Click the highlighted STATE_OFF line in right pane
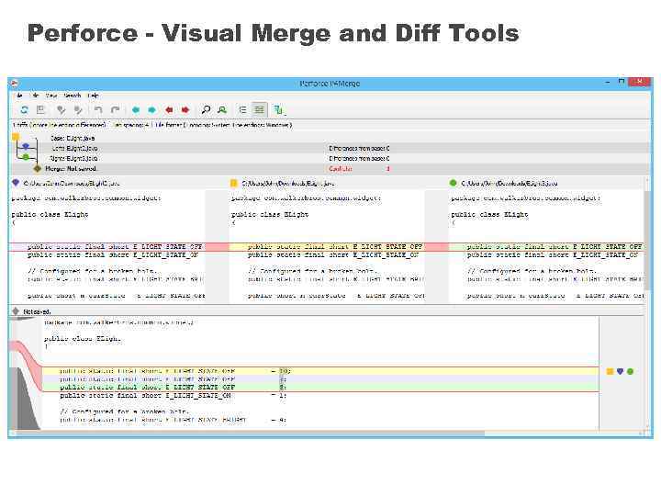Screen dimensions: 661x496 click(546, 247)
